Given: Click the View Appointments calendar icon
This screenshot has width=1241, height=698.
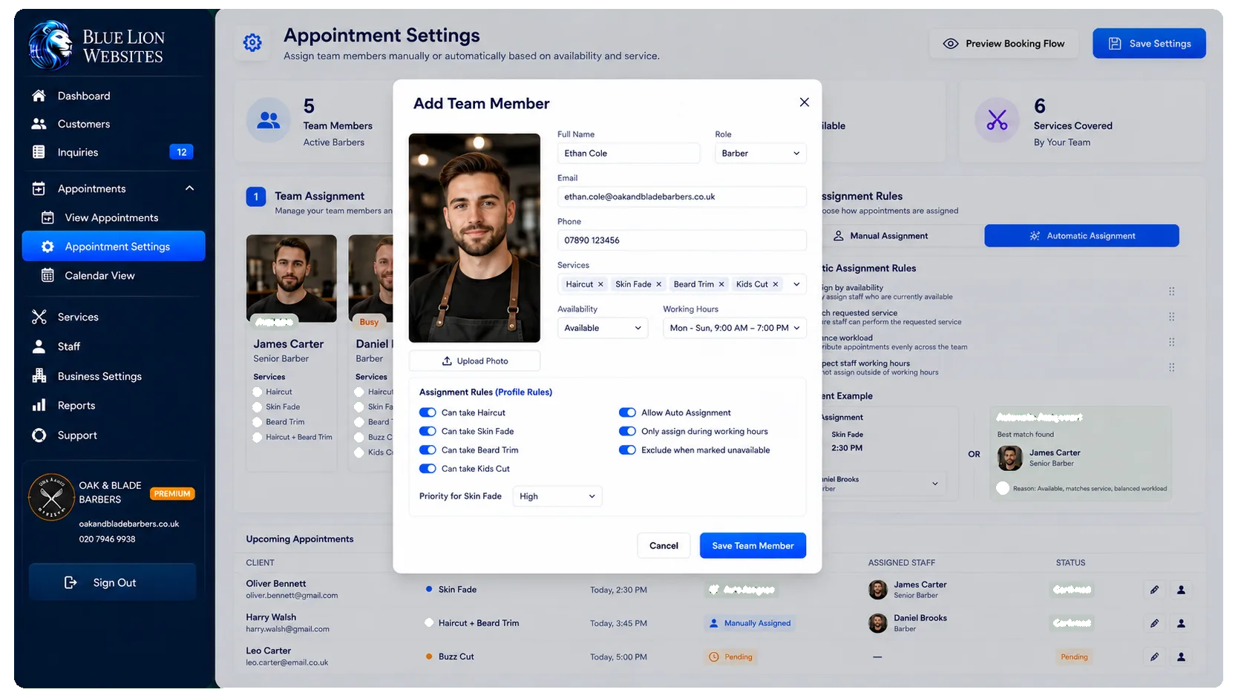Looking at the screenshot, I should click(48, 217).
